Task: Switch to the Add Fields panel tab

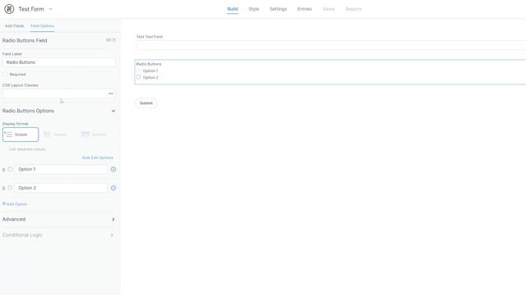Action: (15, 25)
